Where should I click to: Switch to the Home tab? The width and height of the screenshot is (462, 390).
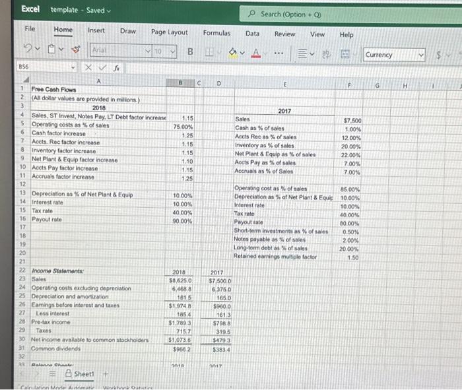[63, 30]
